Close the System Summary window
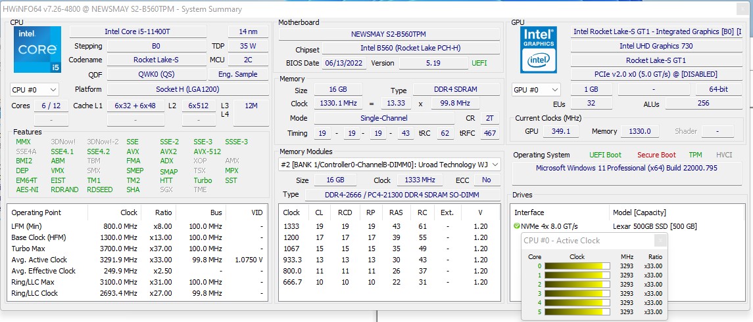 [742, 9]
